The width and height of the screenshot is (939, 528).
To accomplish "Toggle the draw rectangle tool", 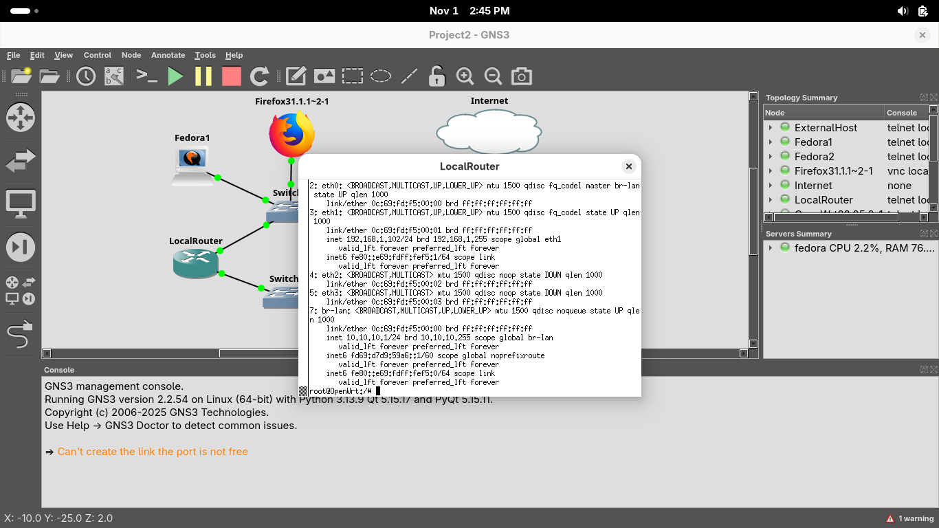I will click(x=353, y=76).
